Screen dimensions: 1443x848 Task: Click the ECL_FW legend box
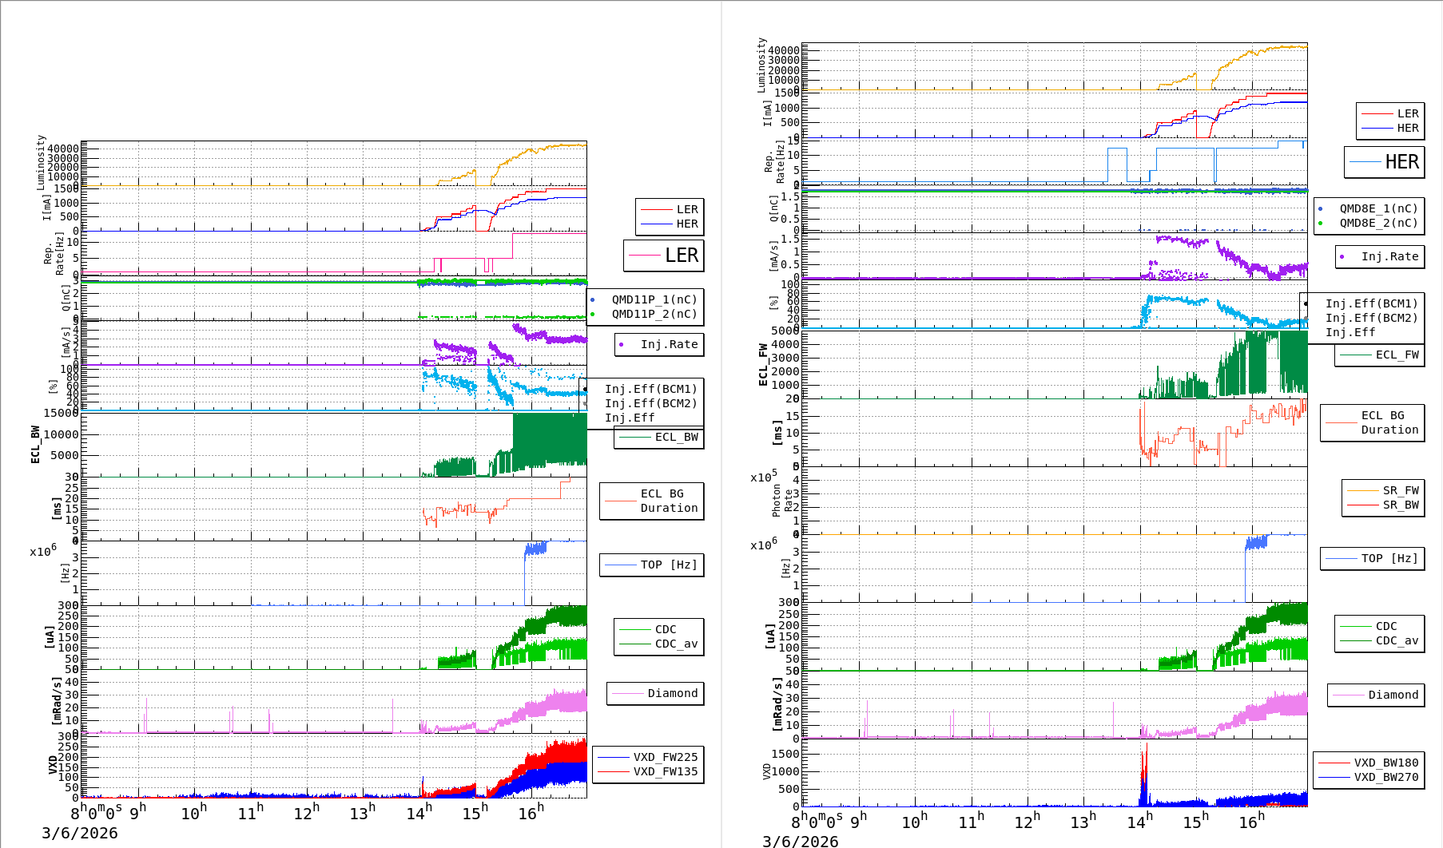(x=1380, y=355)
